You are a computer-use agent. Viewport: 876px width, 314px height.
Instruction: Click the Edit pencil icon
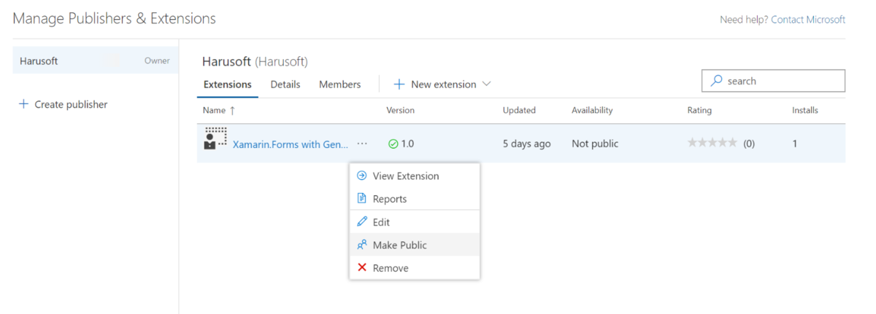point(361,222)
